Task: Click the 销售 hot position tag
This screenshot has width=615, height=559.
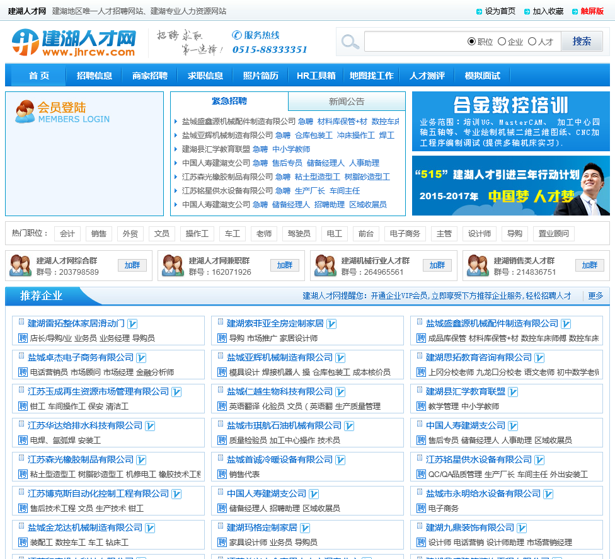Action: [x=99, y=234]
